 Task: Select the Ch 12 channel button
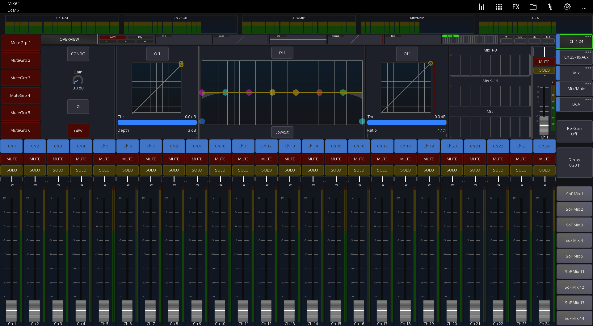click(x=266, y=146)
